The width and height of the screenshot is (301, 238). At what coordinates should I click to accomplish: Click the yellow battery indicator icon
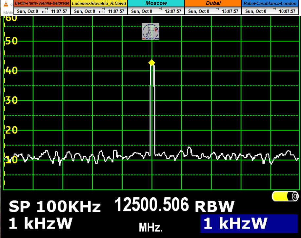click(285, 196)
